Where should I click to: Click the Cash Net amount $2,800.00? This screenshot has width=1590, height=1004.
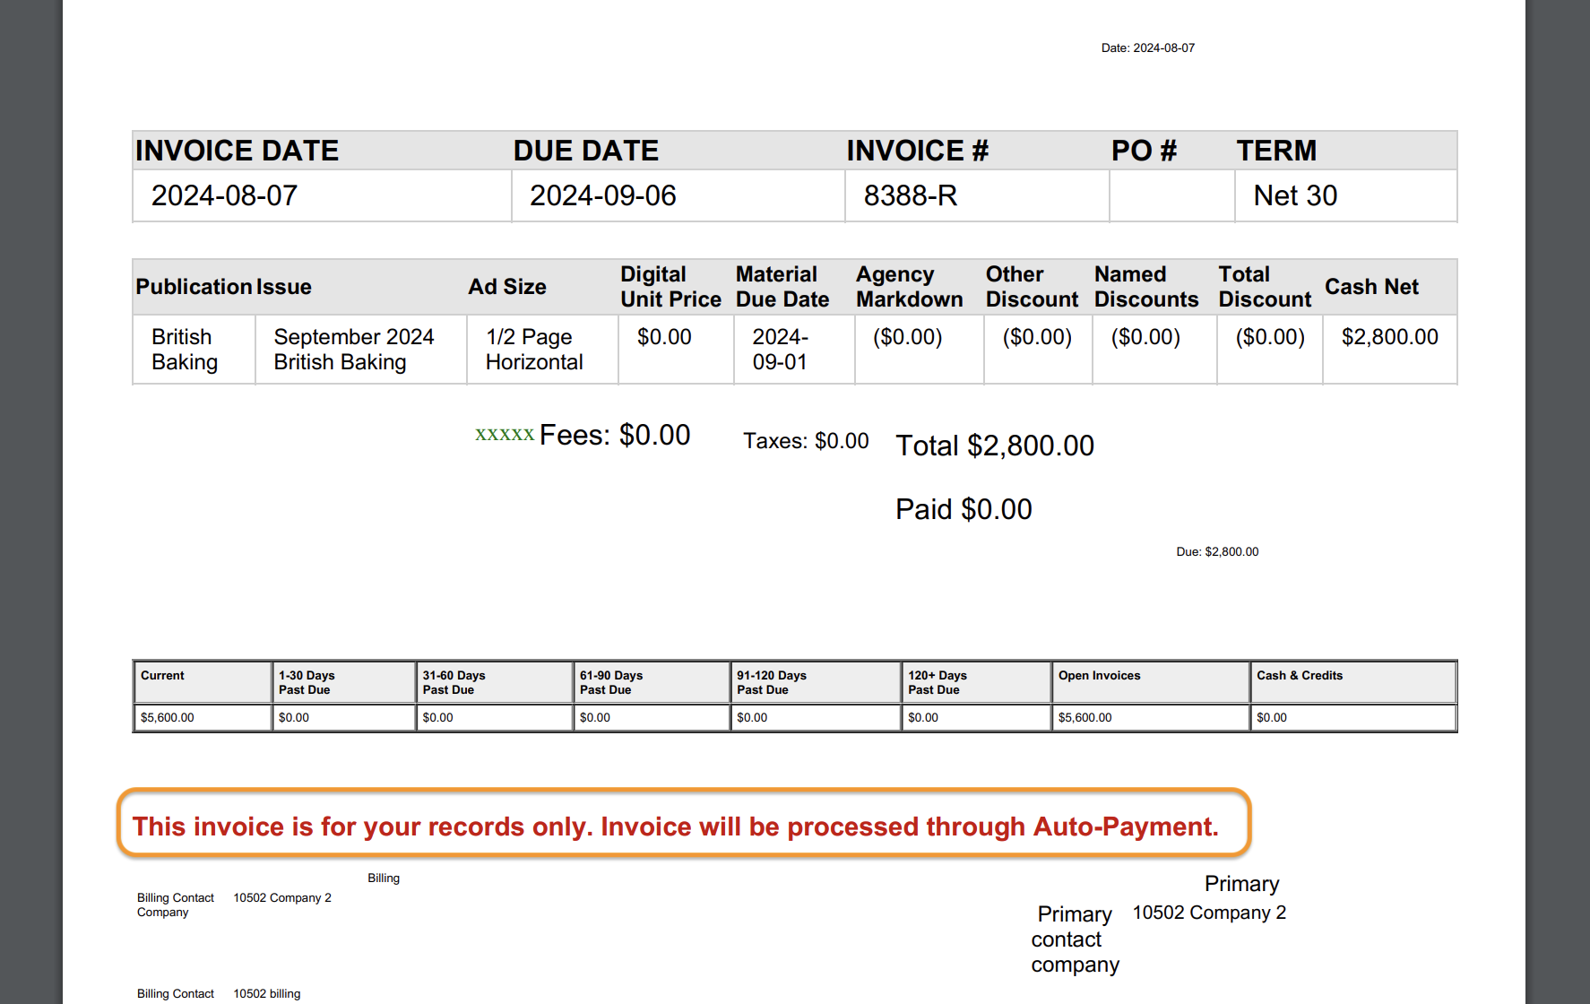tap(1390, 337)
